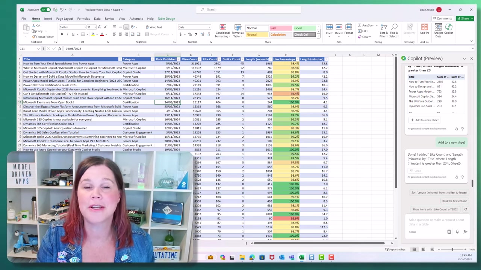This screenshot has width=481, height=270.
Task: Expand the font name combo box
Action: (x=85, y=27)
